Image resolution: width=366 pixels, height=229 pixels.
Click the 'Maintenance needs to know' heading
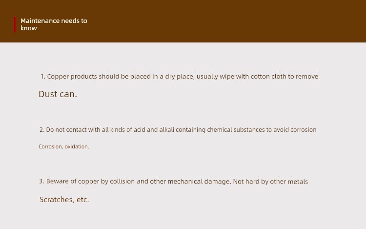pyautogui.click(x=54, y=24)
